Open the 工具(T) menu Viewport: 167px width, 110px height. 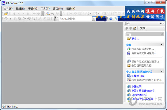[x=45, y=9]
